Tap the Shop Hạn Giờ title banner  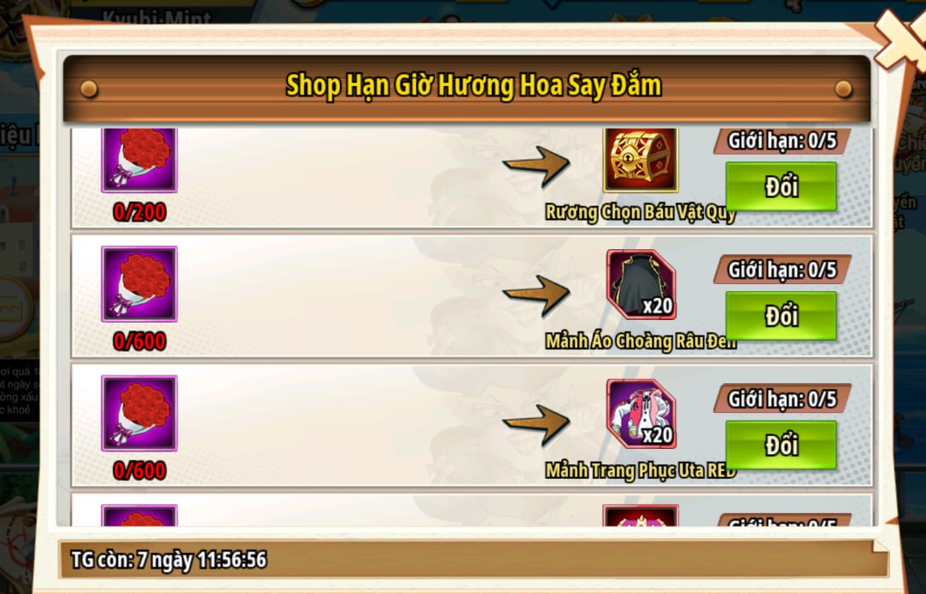[x=466, y=87]
